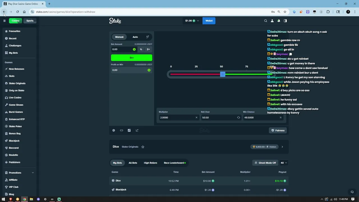Double the bet with 2× button
Image resolution: width=359 pixels, height=202 pixels.
coord(148,49)
